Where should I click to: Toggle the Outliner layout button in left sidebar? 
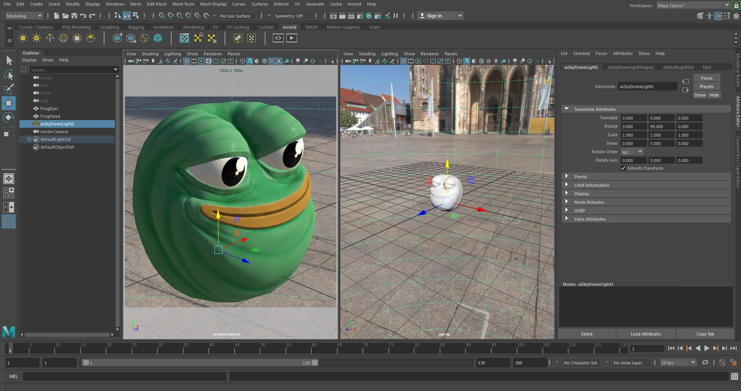(x=9, y=222)
